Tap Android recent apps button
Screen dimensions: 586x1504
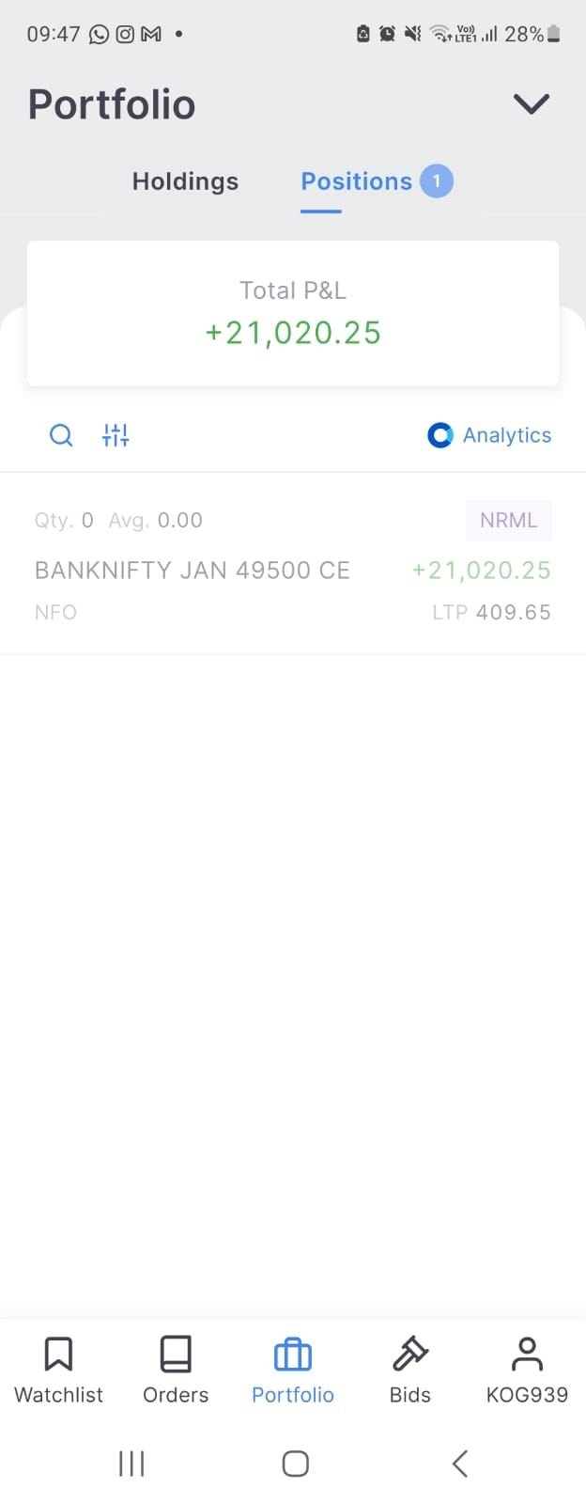point(131,1464)
